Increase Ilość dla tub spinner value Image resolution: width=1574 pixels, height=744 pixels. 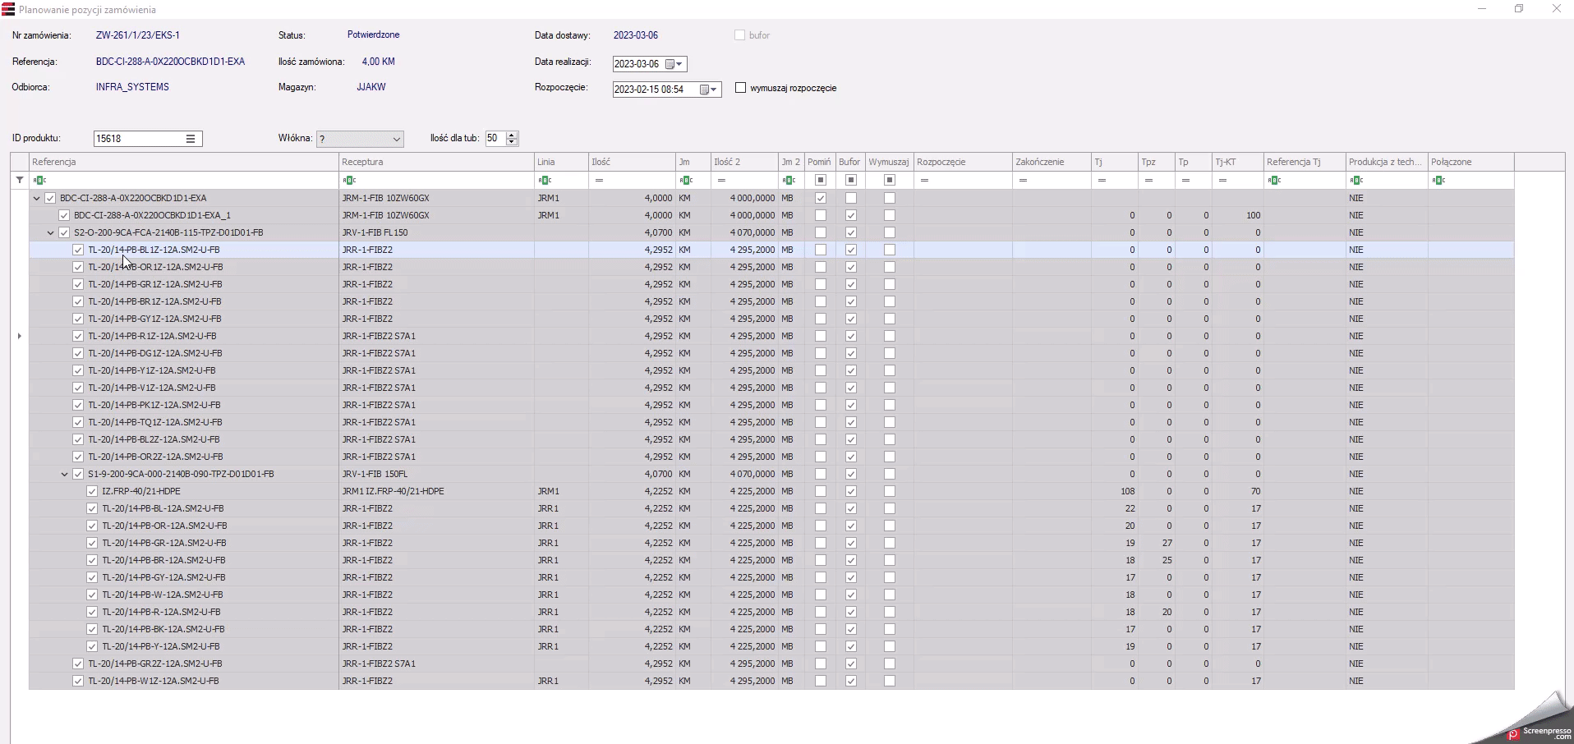[512, 135]
